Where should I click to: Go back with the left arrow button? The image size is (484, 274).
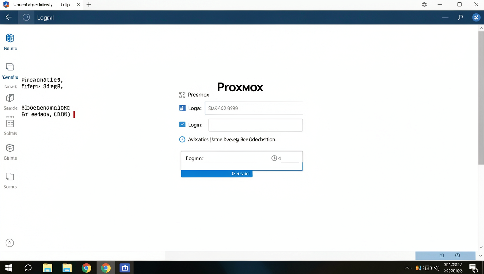tap(8, 18)
